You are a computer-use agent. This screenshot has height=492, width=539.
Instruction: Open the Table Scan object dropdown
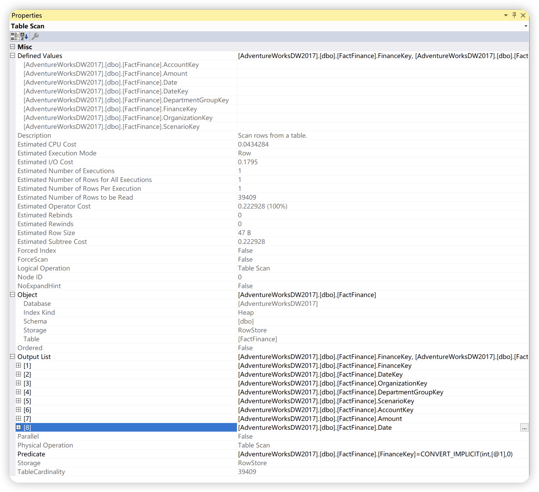tap(526, 26)
